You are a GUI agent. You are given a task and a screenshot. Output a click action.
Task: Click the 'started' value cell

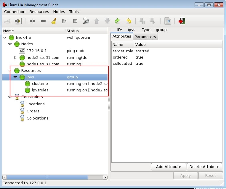(142, 51)
